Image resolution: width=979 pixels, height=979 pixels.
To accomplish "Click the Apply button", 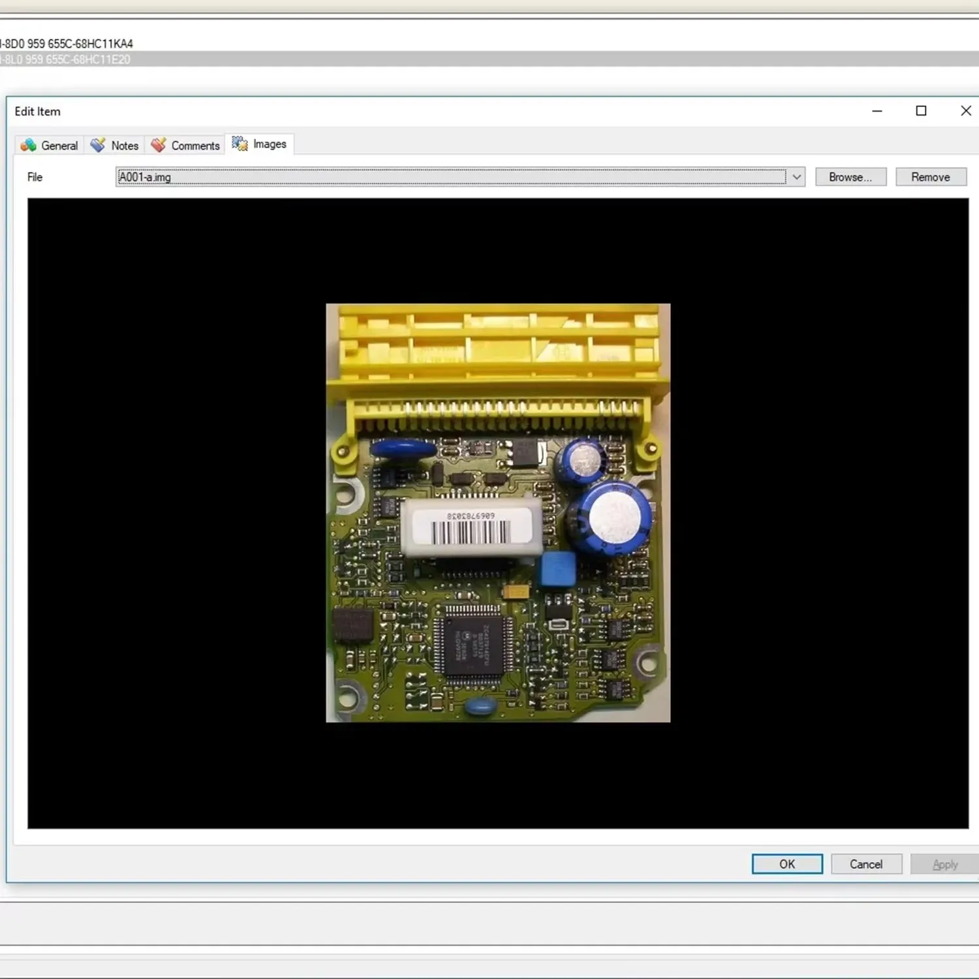I will tap(944, 863).
